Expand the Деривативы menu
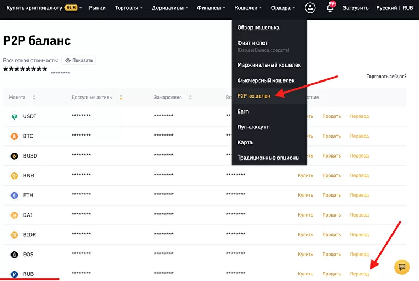This screenshot has height=281, width=419. click(x=170, y=8)
